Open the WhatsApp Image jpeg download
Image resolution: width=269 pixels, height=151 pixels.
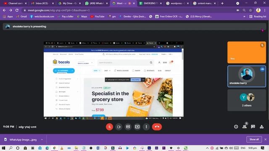coord(21,140)
